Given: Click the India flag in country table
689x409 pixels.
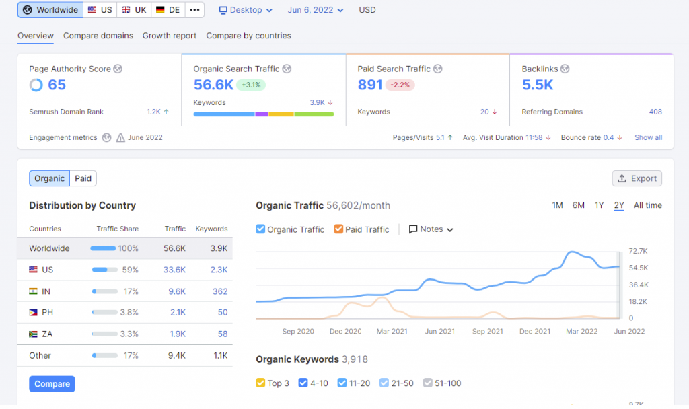Looking at the screenshot, I should tap(33, 291).
